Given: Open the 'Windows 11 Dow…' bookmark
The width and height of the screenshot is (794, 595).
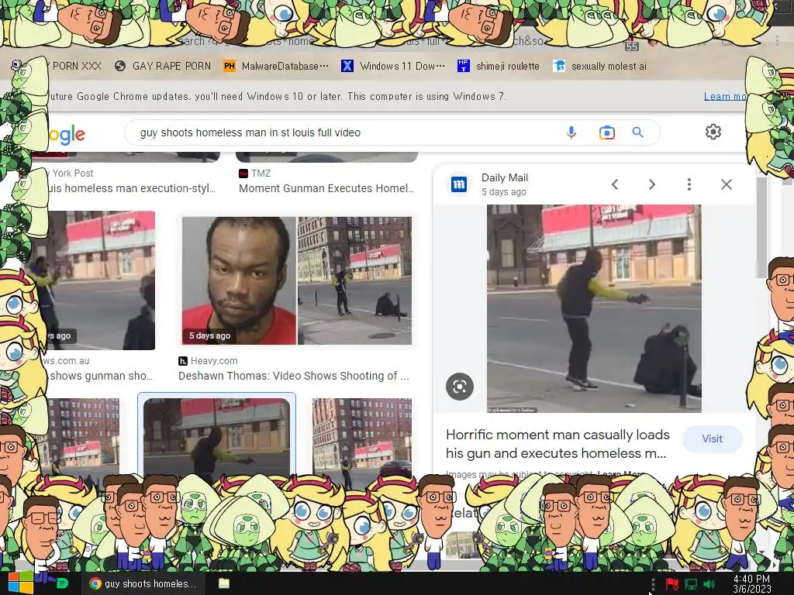Looking at the screenshot, I should [393, 66].
